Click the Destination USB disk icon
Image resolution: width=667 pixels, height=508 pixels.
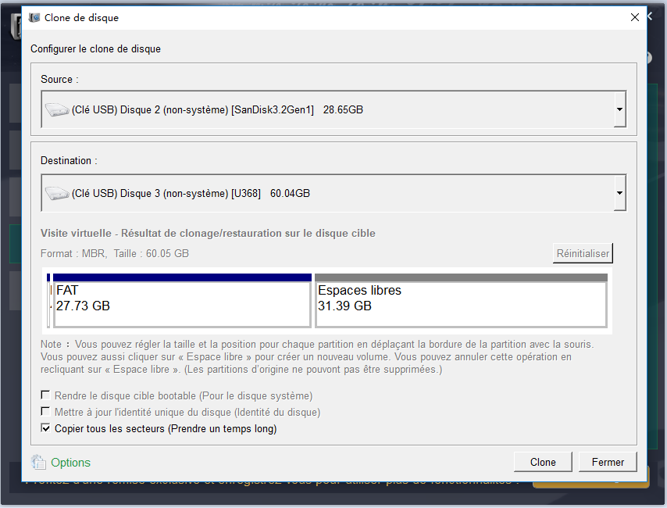tap(56, 193)
